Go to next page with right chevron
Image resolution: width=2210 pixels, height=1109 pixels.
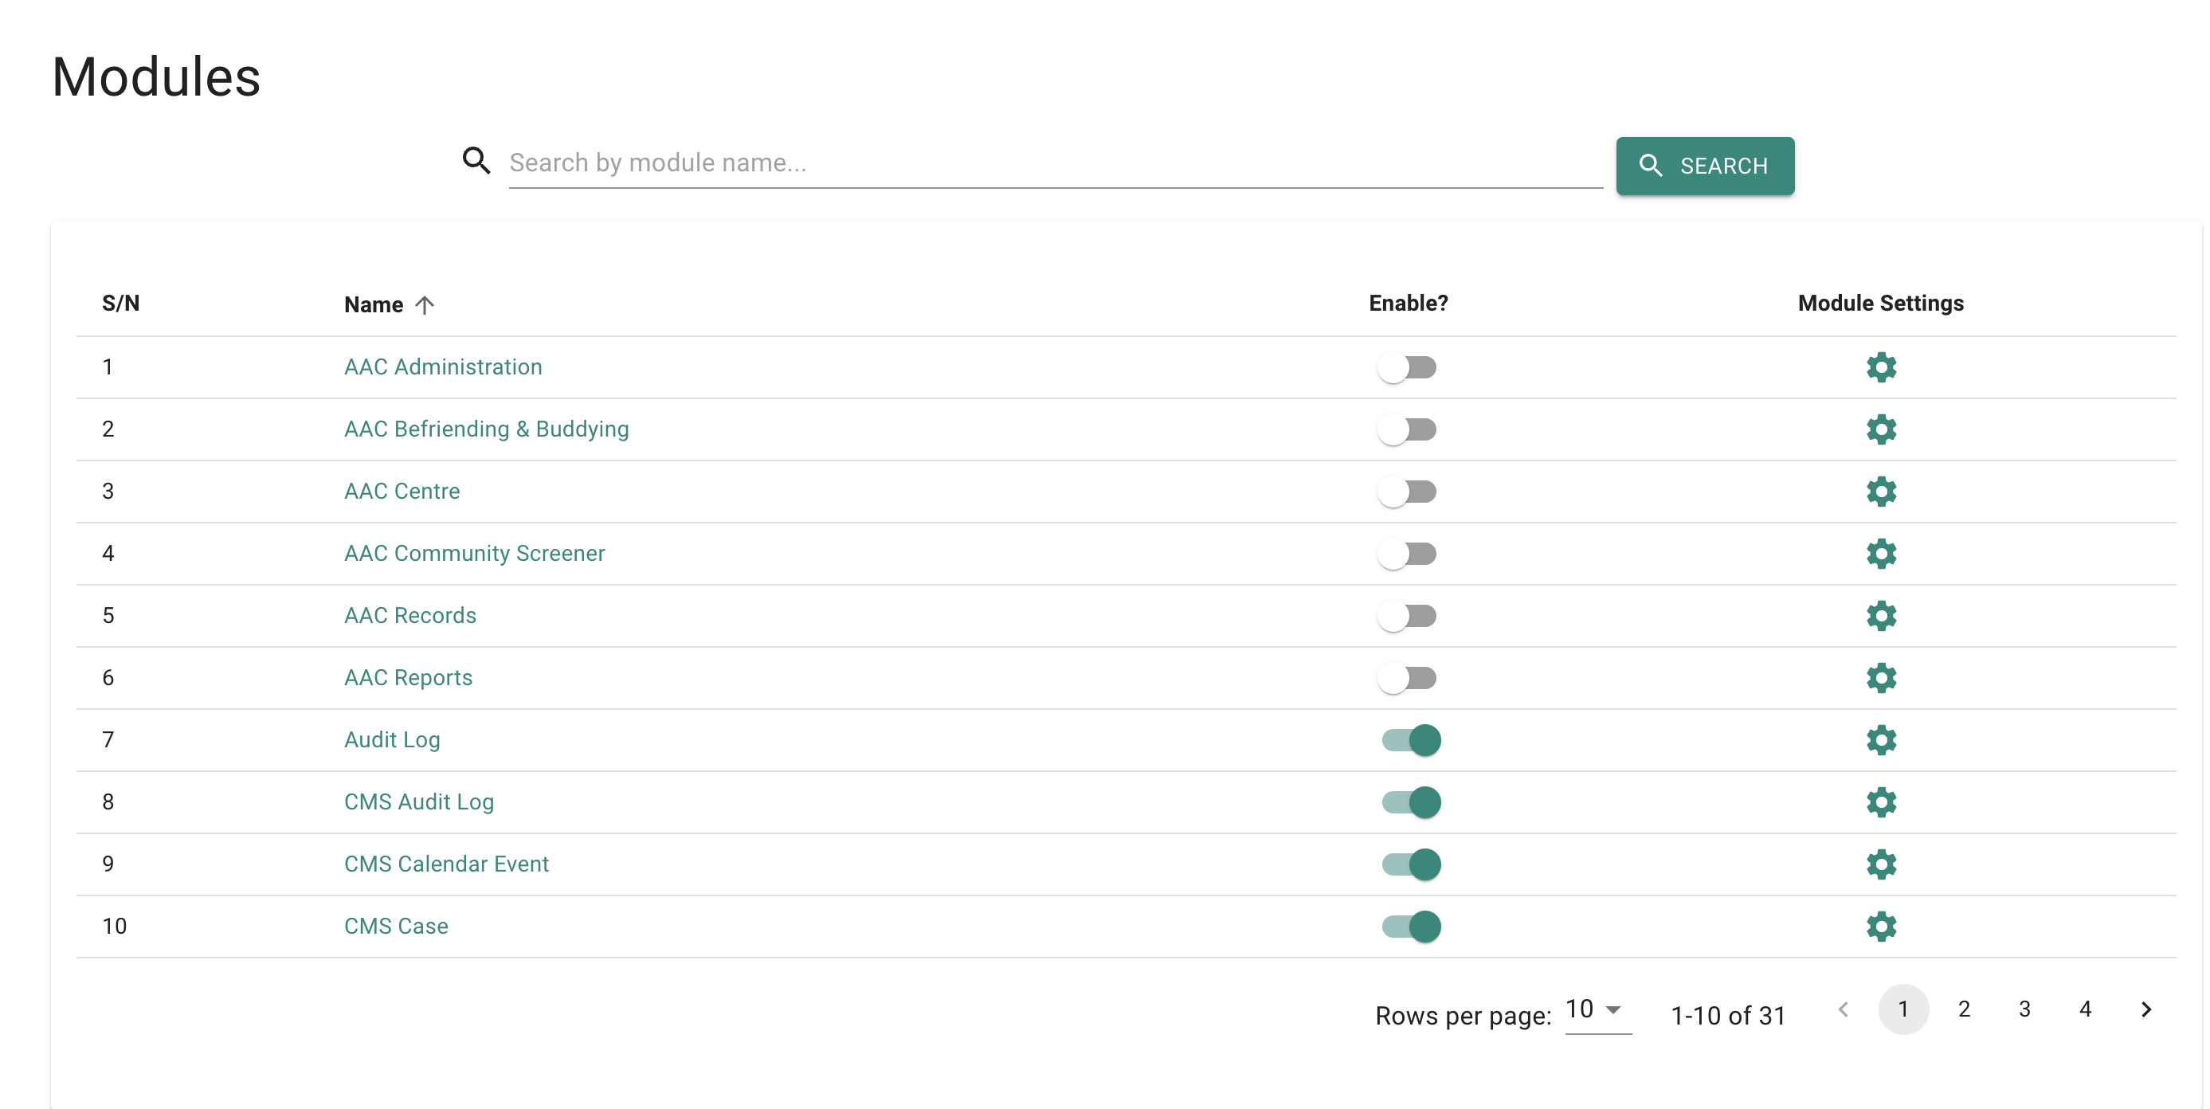(2145, 1009)
